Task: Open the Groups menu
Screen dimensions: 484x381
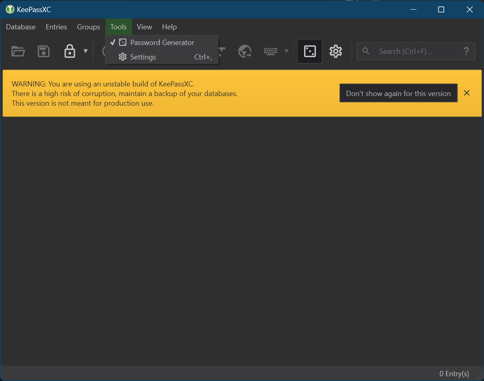Action: point(88,27)
